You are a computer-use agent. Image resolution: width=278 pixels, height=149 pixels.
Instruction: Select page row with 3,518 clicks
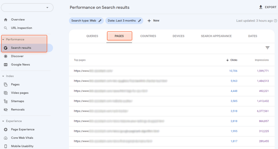click(x=172, y=111)
